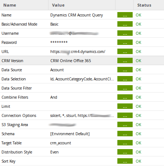
Task: Open CRM Version ellipsis editor button
Action: pyautogui.click(x=125, y=61)
